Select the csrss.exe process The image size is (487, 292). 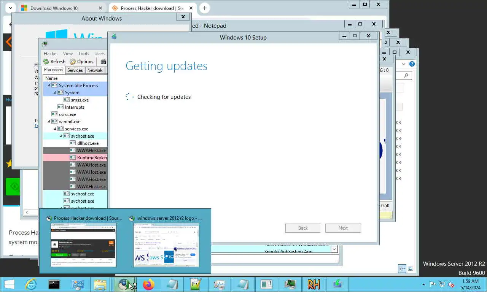pos(75,114)
